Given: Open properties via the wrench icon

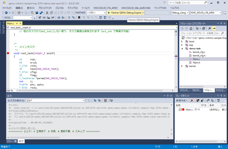Looking at the screenshot, I should (x=209, y=28).
